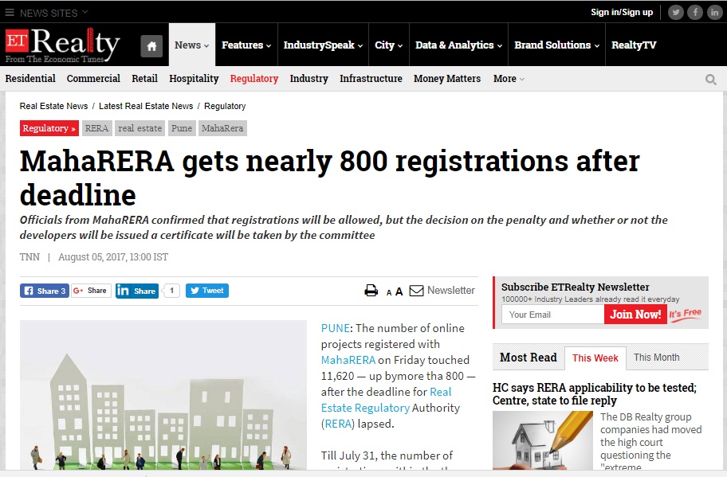
Task: Open Real Estate News breadcrumb
Action: pos(53,106)
